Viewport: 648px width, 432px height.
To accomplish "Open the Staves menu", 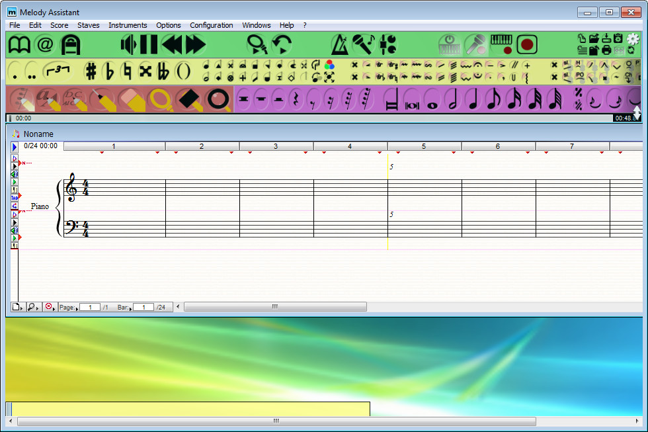I will (x=89, y=25).
